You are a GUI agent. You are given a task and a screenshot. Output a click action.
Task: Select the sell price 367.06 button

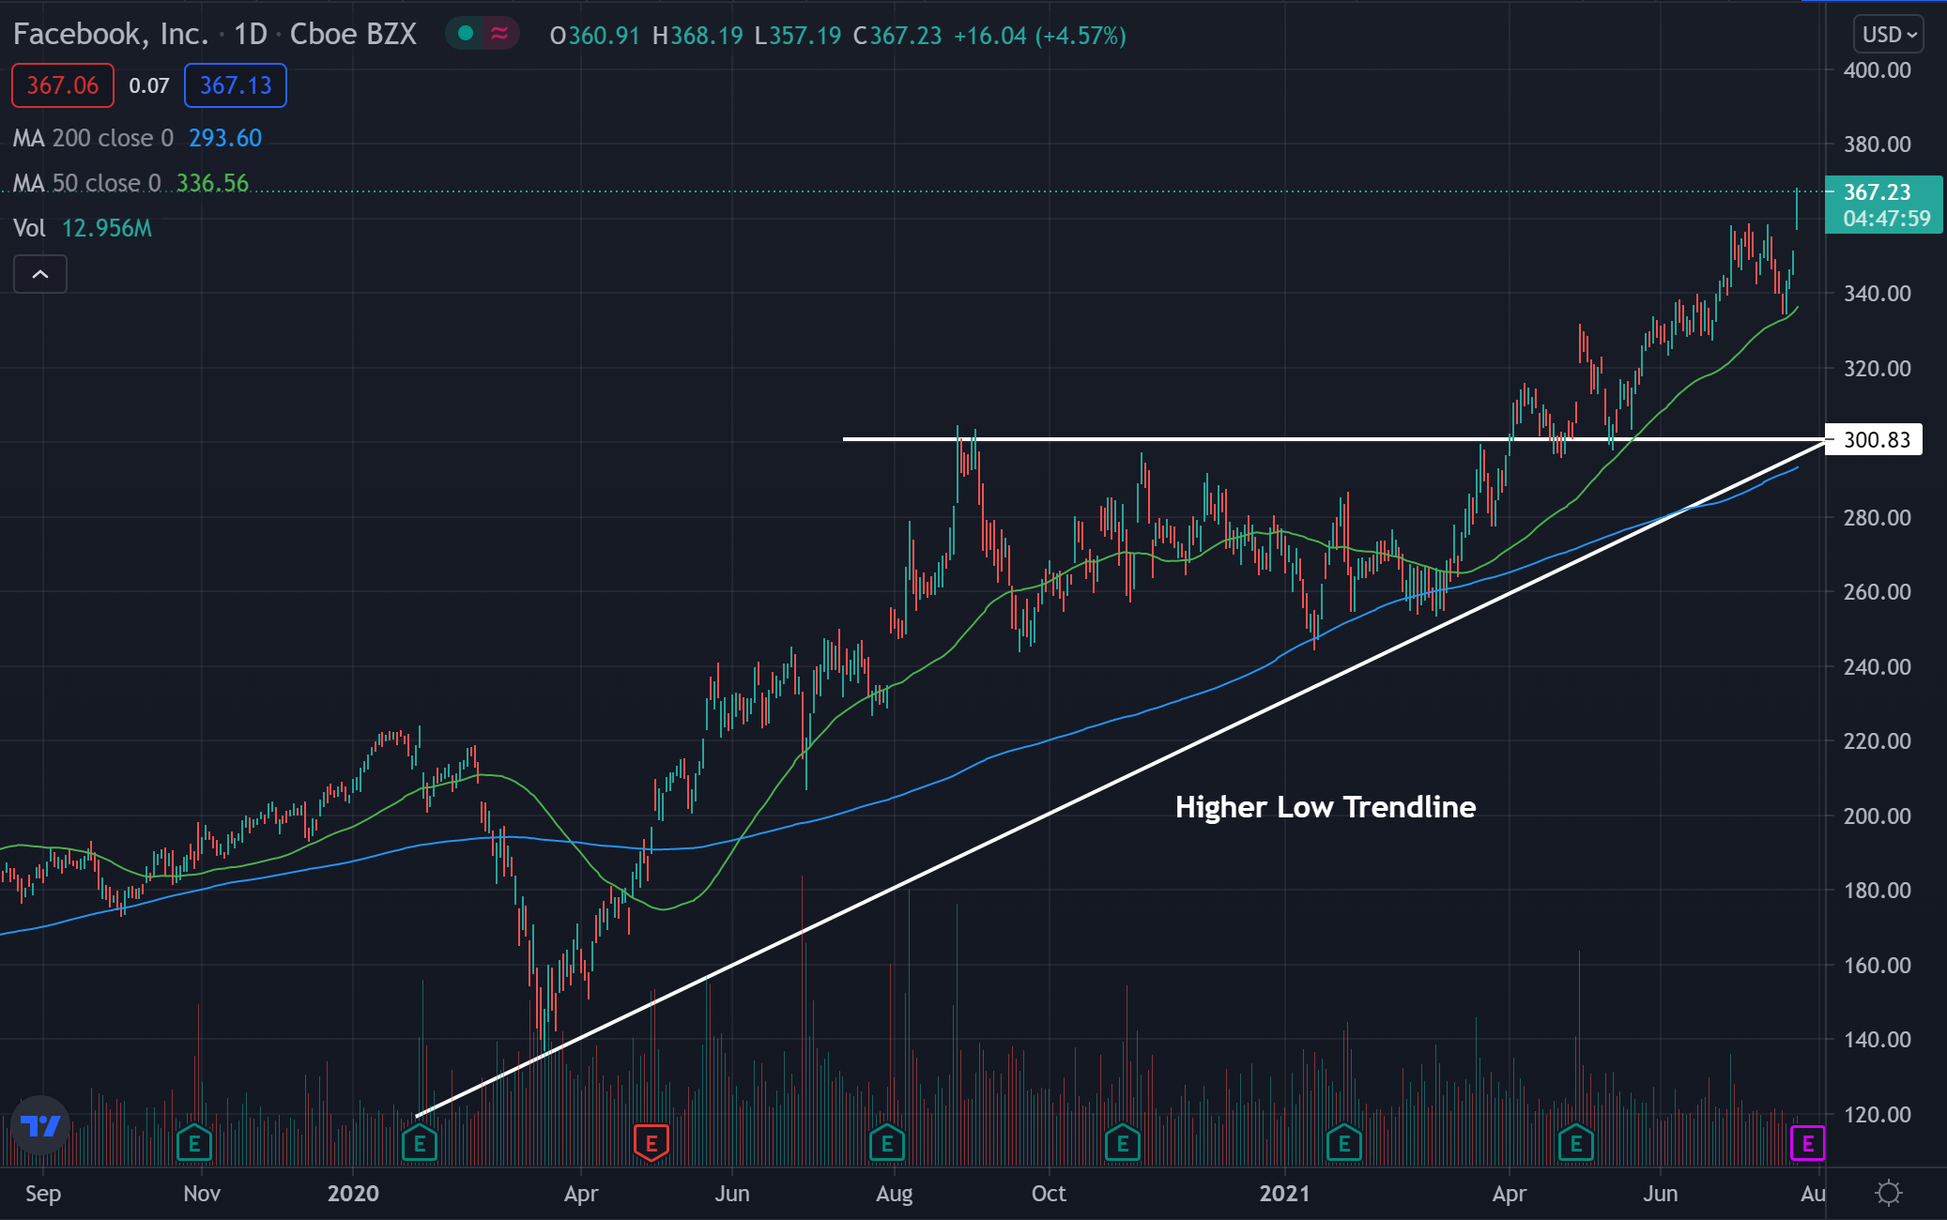[63, 85]
